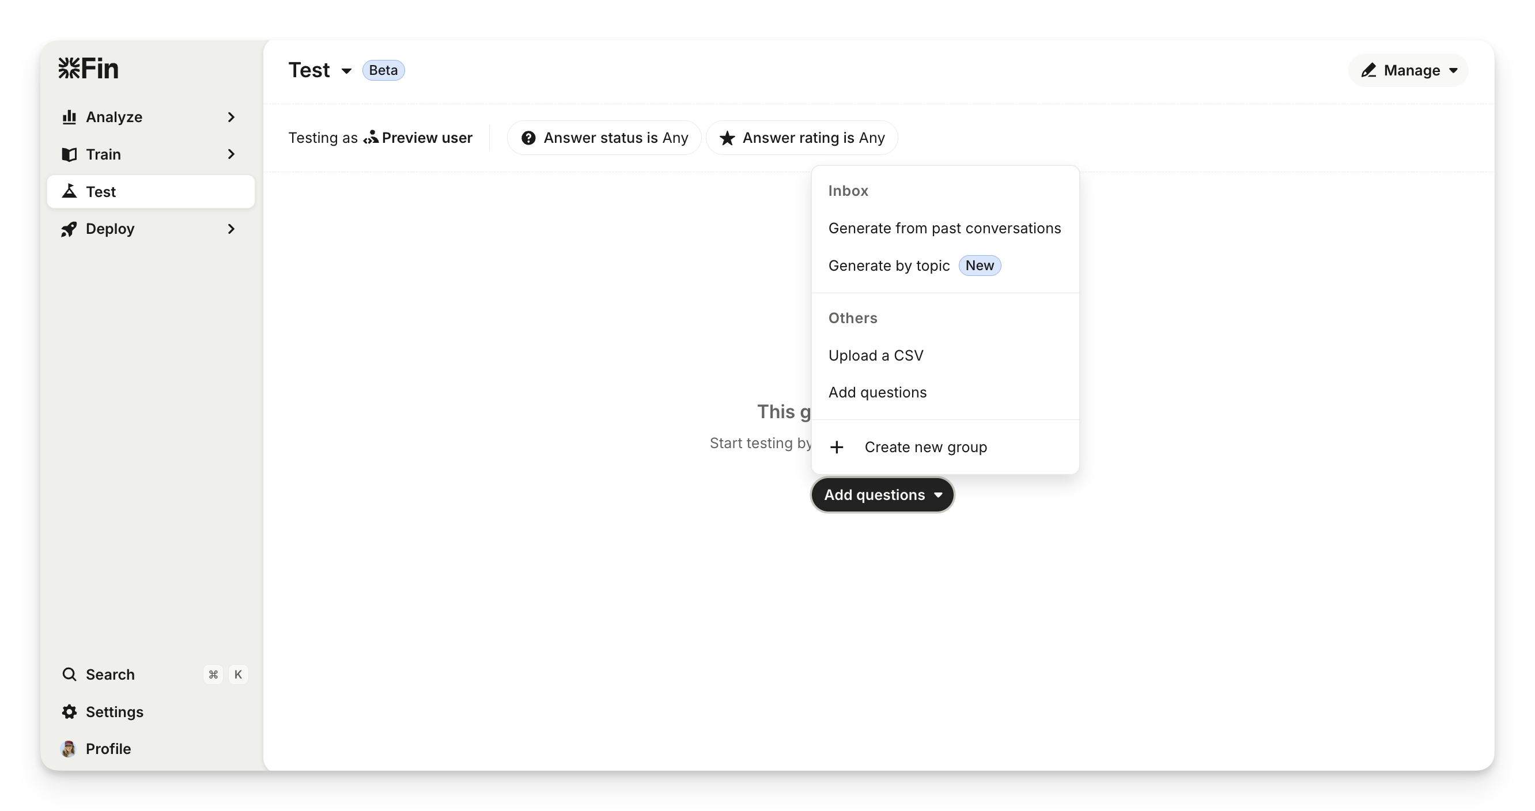Click the Fin logo icon
This screenshot has height=811, width=1535.
69,69
